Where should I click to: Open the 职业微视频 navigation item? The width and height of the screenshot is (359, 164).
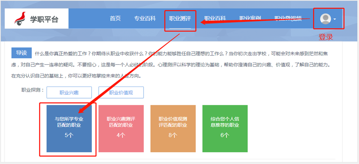coord(288,19)
